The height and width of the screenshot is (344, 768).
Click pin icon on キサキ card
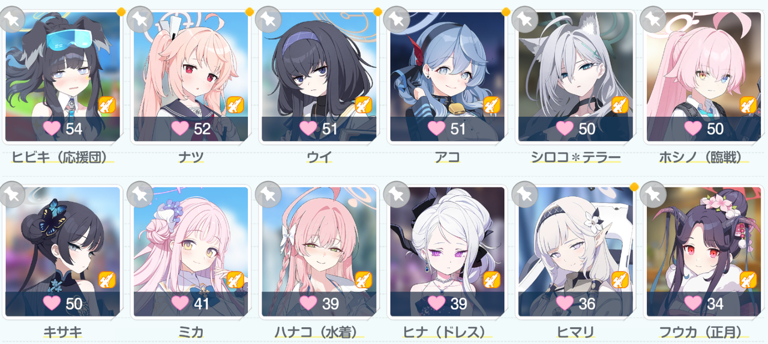pyautogui.click(x=12, y=194)
